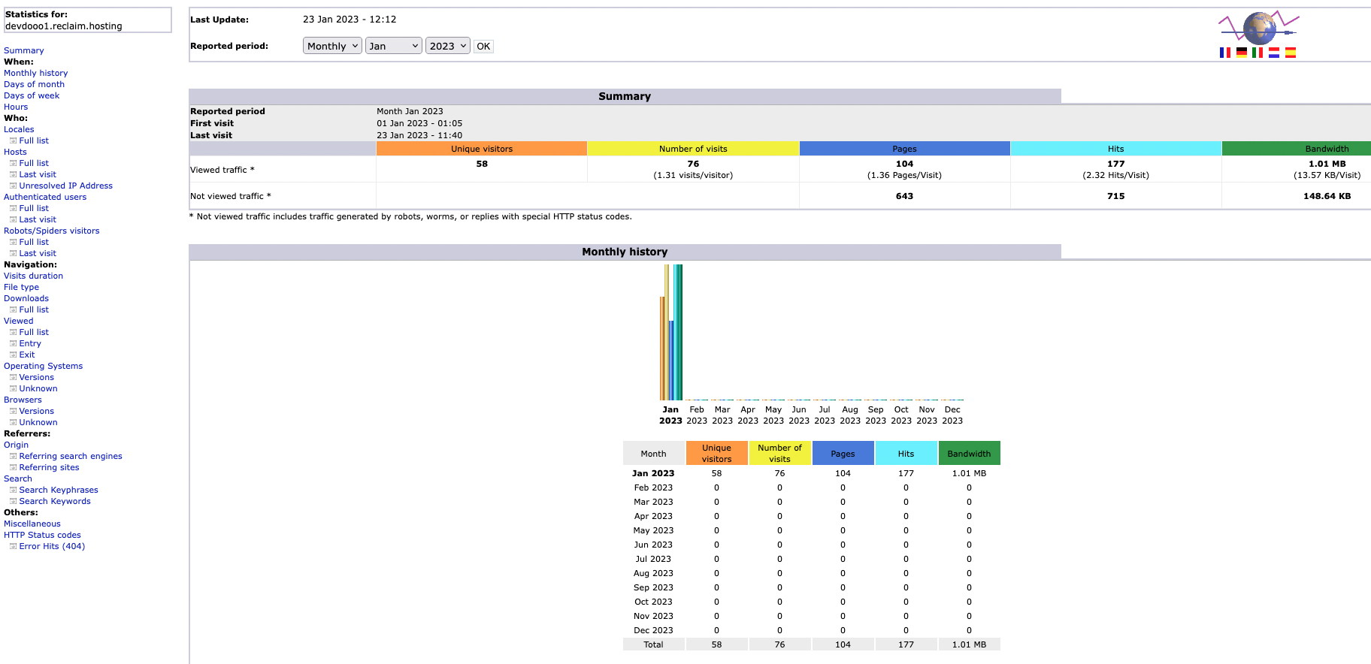Open Last visit under Authenticated users
The height and width of the screenshot is (664, 1371).
click(x=38, y=219)
